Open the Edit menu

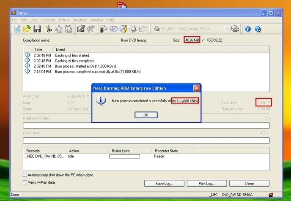tap(24, 20)
